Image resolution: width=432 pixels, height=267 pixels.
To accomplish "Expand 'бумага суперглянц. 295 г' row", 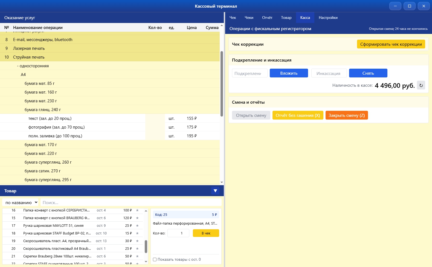I will [x=110, y=179].
